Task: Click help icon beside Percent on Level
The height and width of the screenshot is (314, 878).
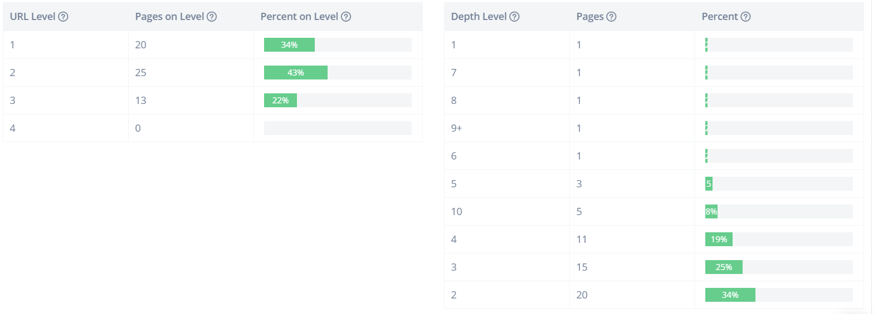Action: point(346,17)
